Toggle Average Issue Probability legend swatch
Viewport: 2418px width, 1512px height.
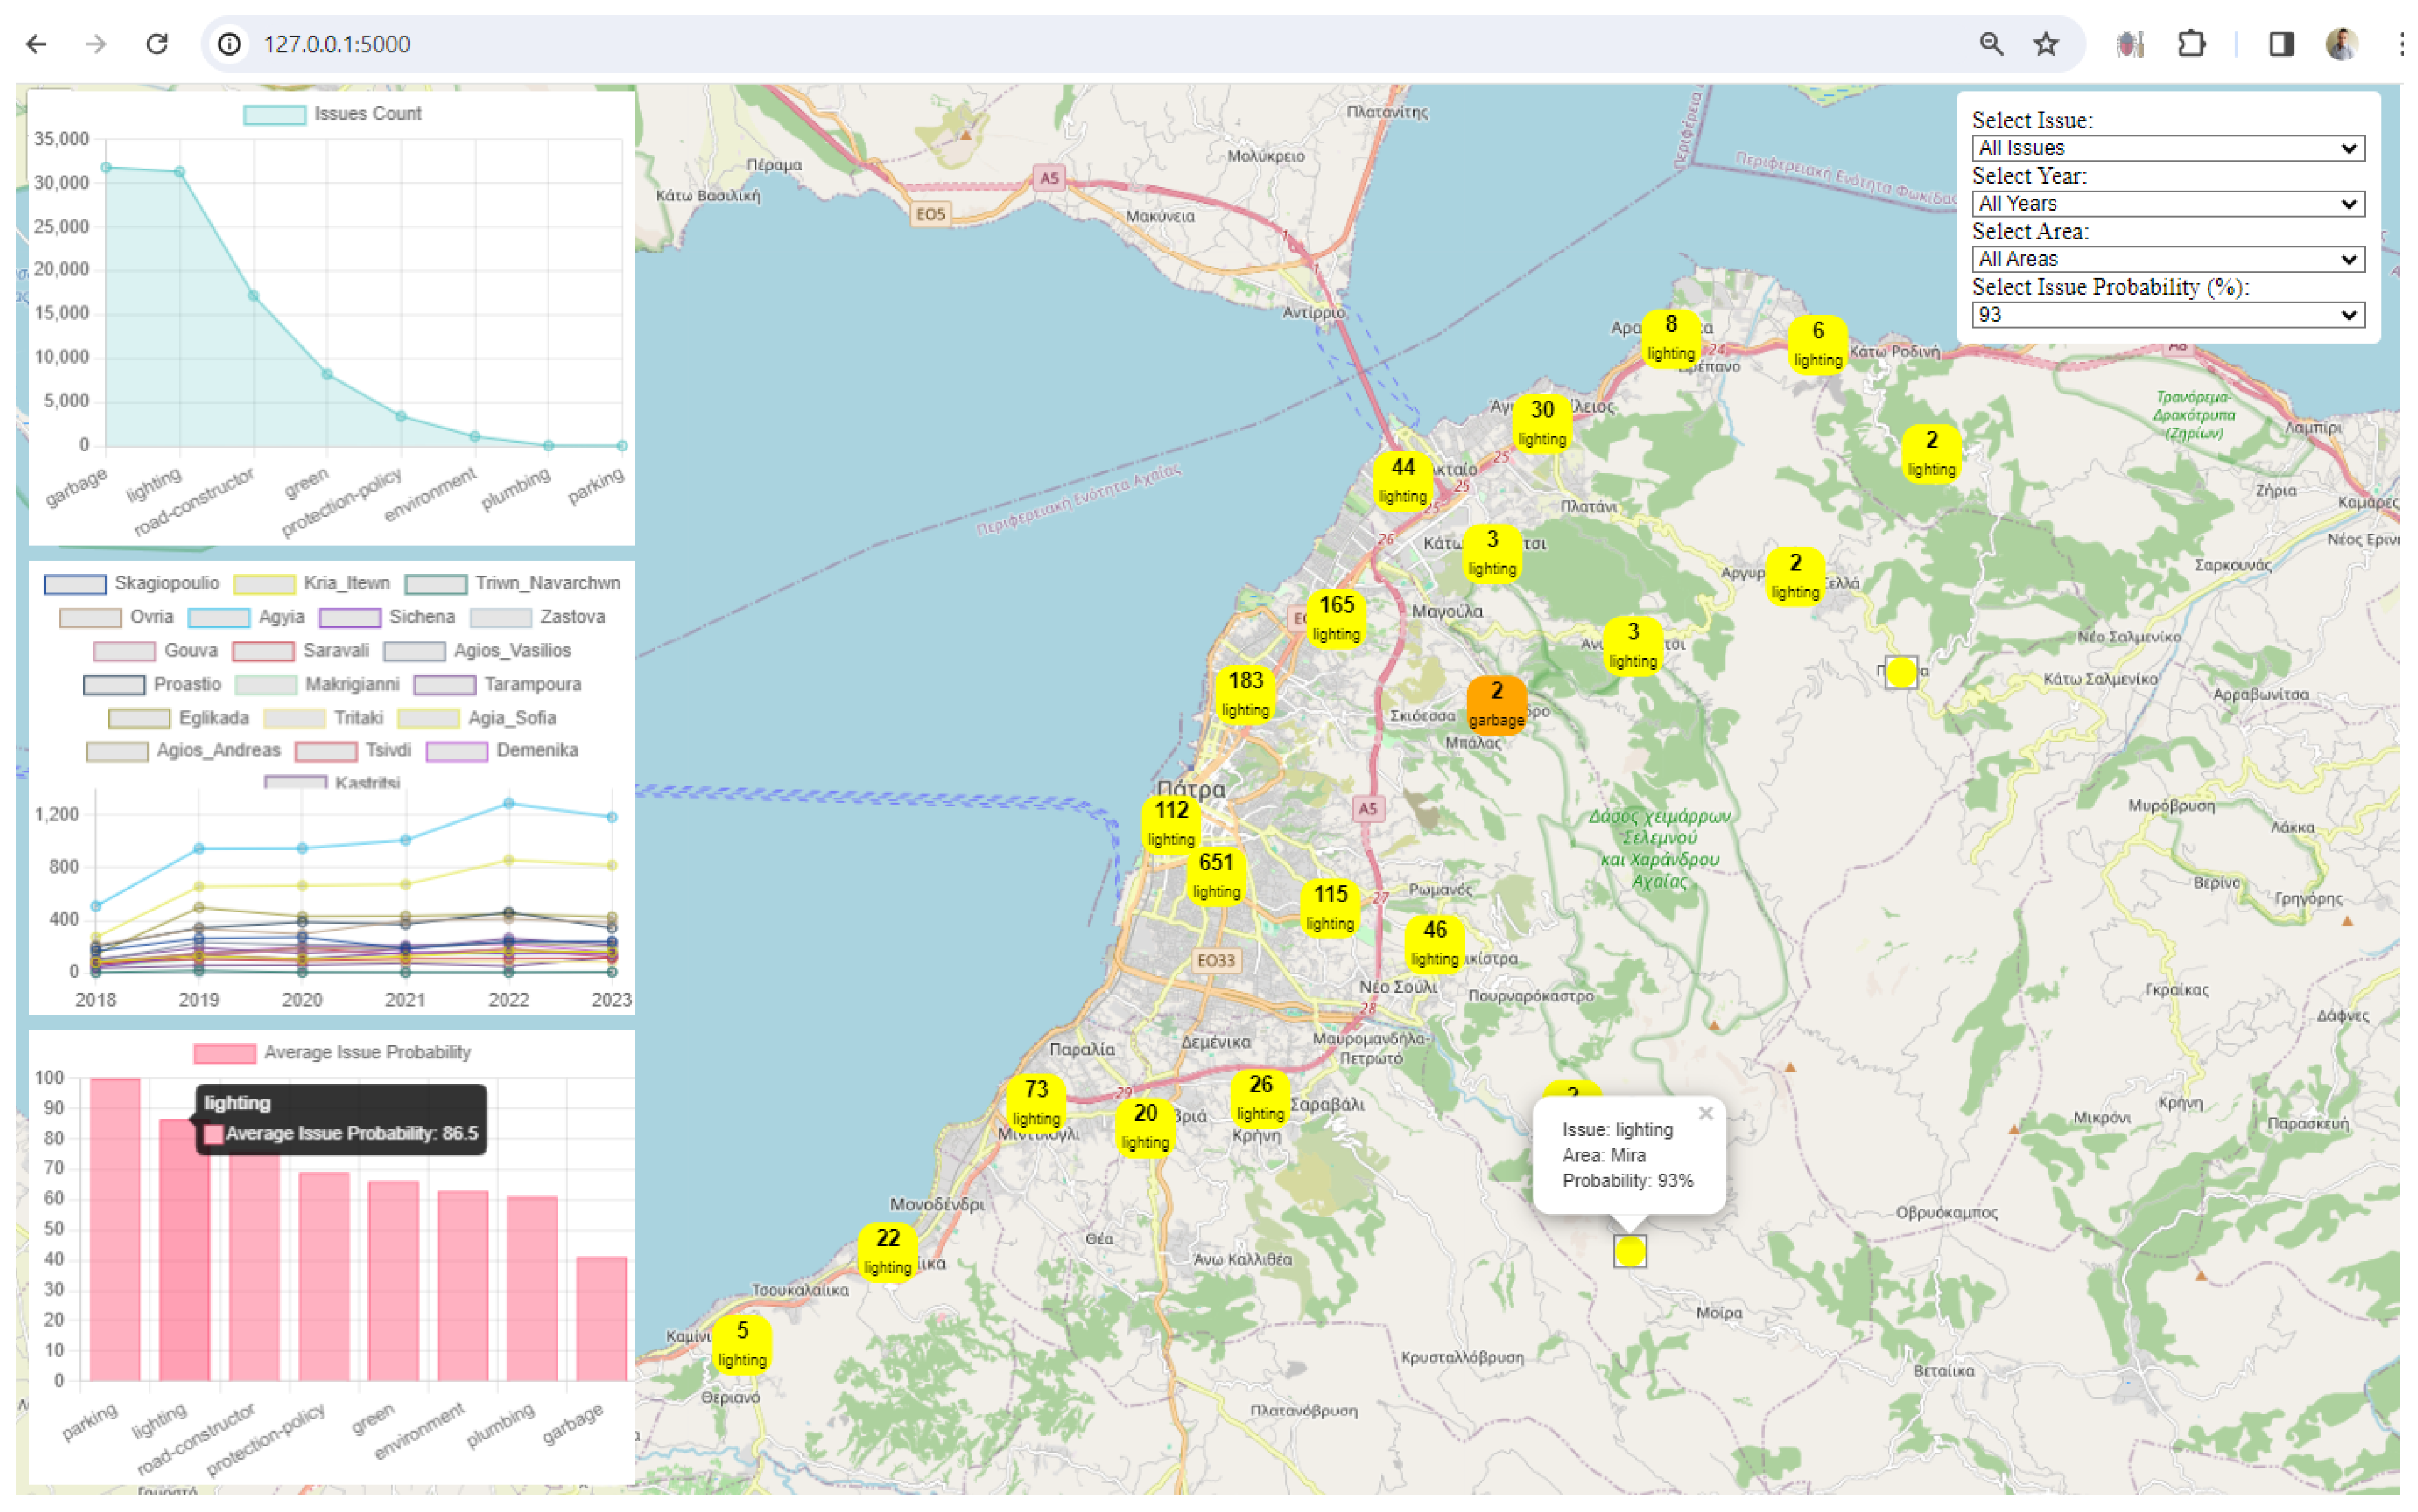point(225,1053)
